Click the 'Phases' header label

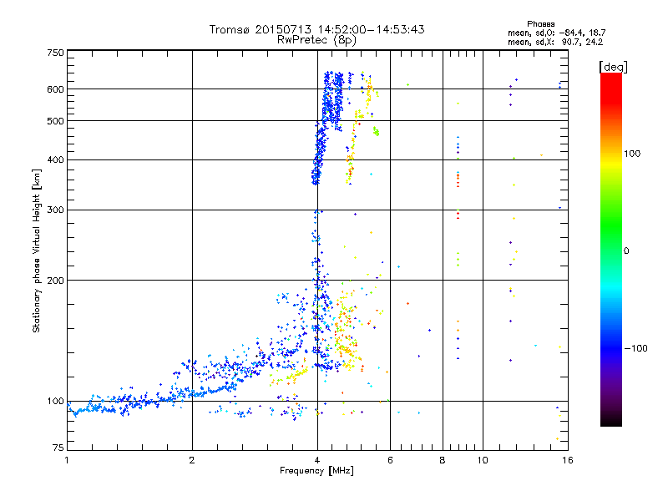(540, 24)
